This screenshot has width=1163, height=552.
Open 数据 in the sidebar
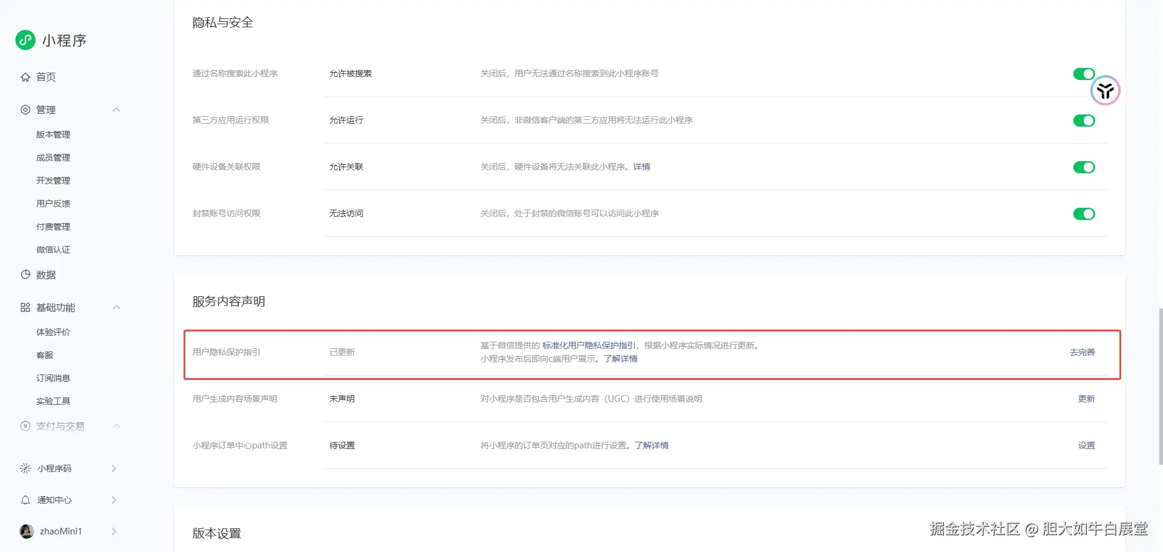46,274
